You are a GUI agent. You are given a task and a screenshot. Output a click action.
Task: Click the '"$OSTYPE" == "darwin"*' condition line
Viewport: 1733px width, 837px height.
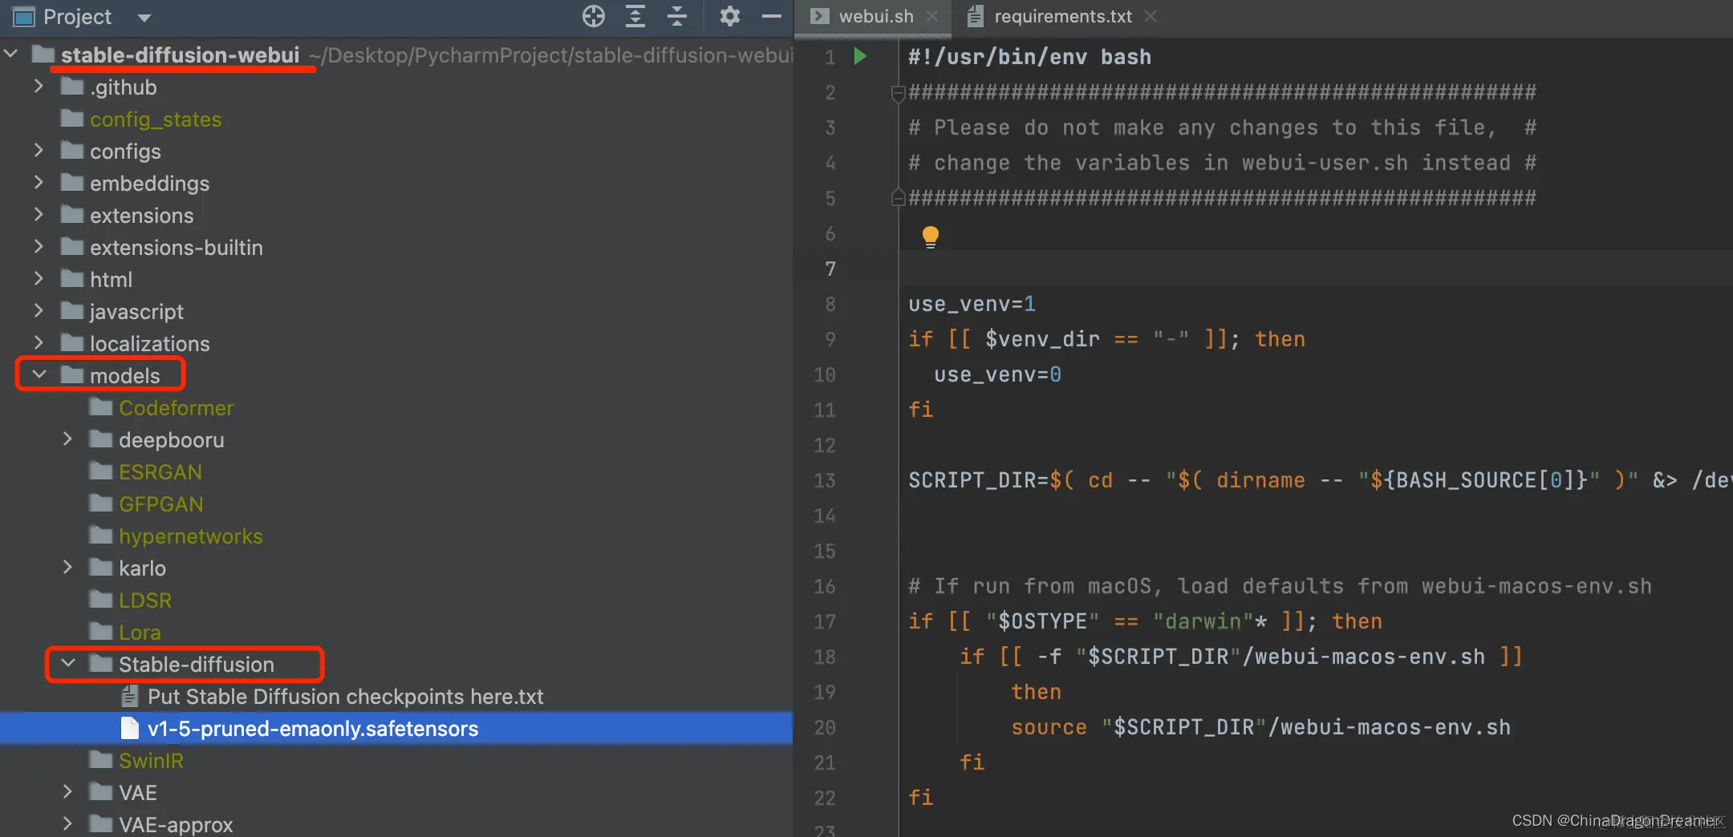click(x=1145, y=621)
